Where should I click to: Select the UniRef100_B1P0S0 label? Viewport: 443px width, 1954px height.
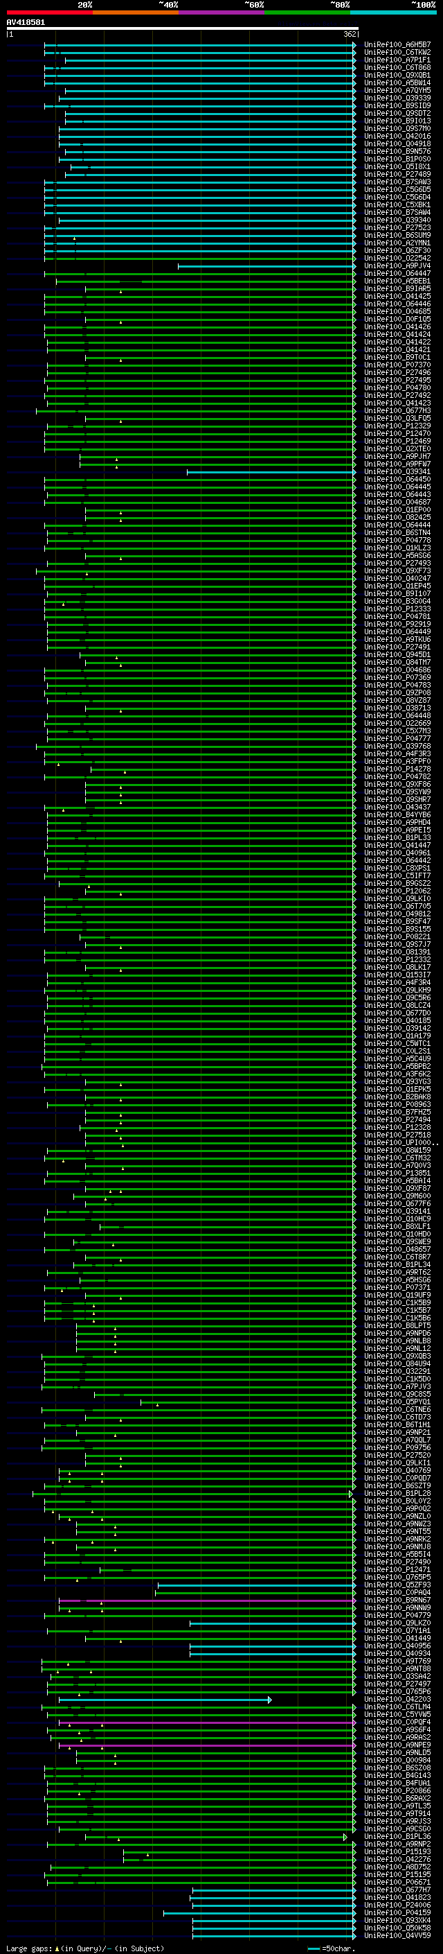click(397, 159)
